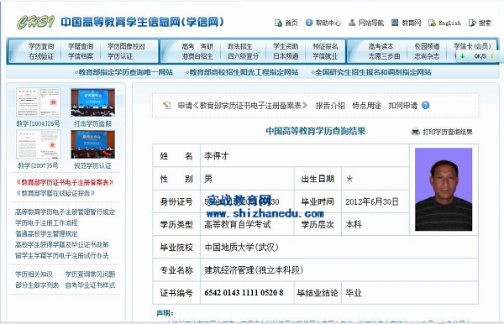
Task: Open 学历查询 in navigation bar
Action: click(x=41, y=46)
